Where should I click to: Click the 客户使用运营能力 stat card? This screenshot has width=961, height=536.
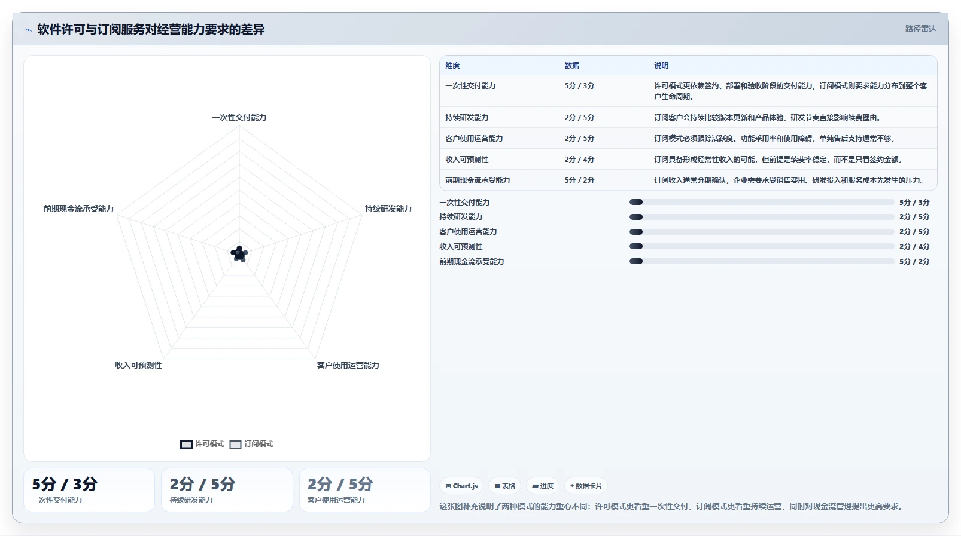coord(365,490)
